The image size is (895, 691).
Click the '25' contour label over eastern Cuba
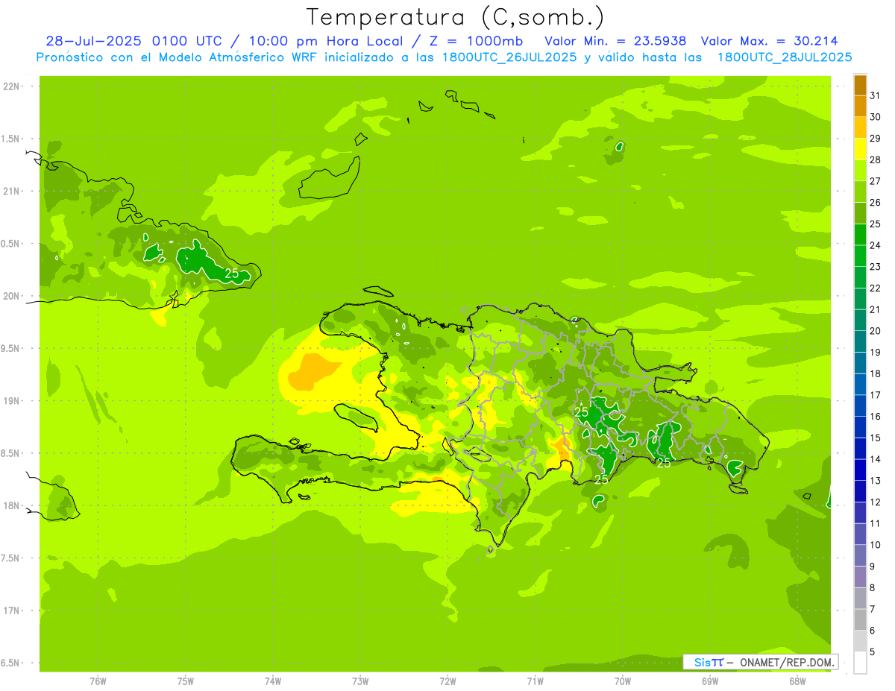[232, 274]
